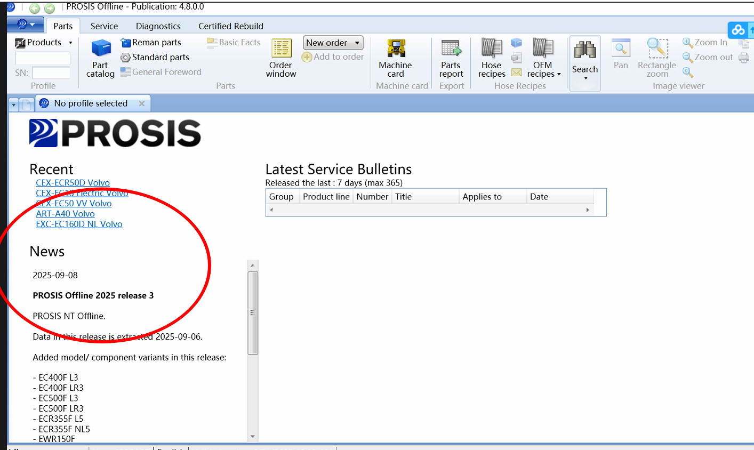754x450 pixels.
Task: Open the Parts report export
Action: tap(451, 58)
